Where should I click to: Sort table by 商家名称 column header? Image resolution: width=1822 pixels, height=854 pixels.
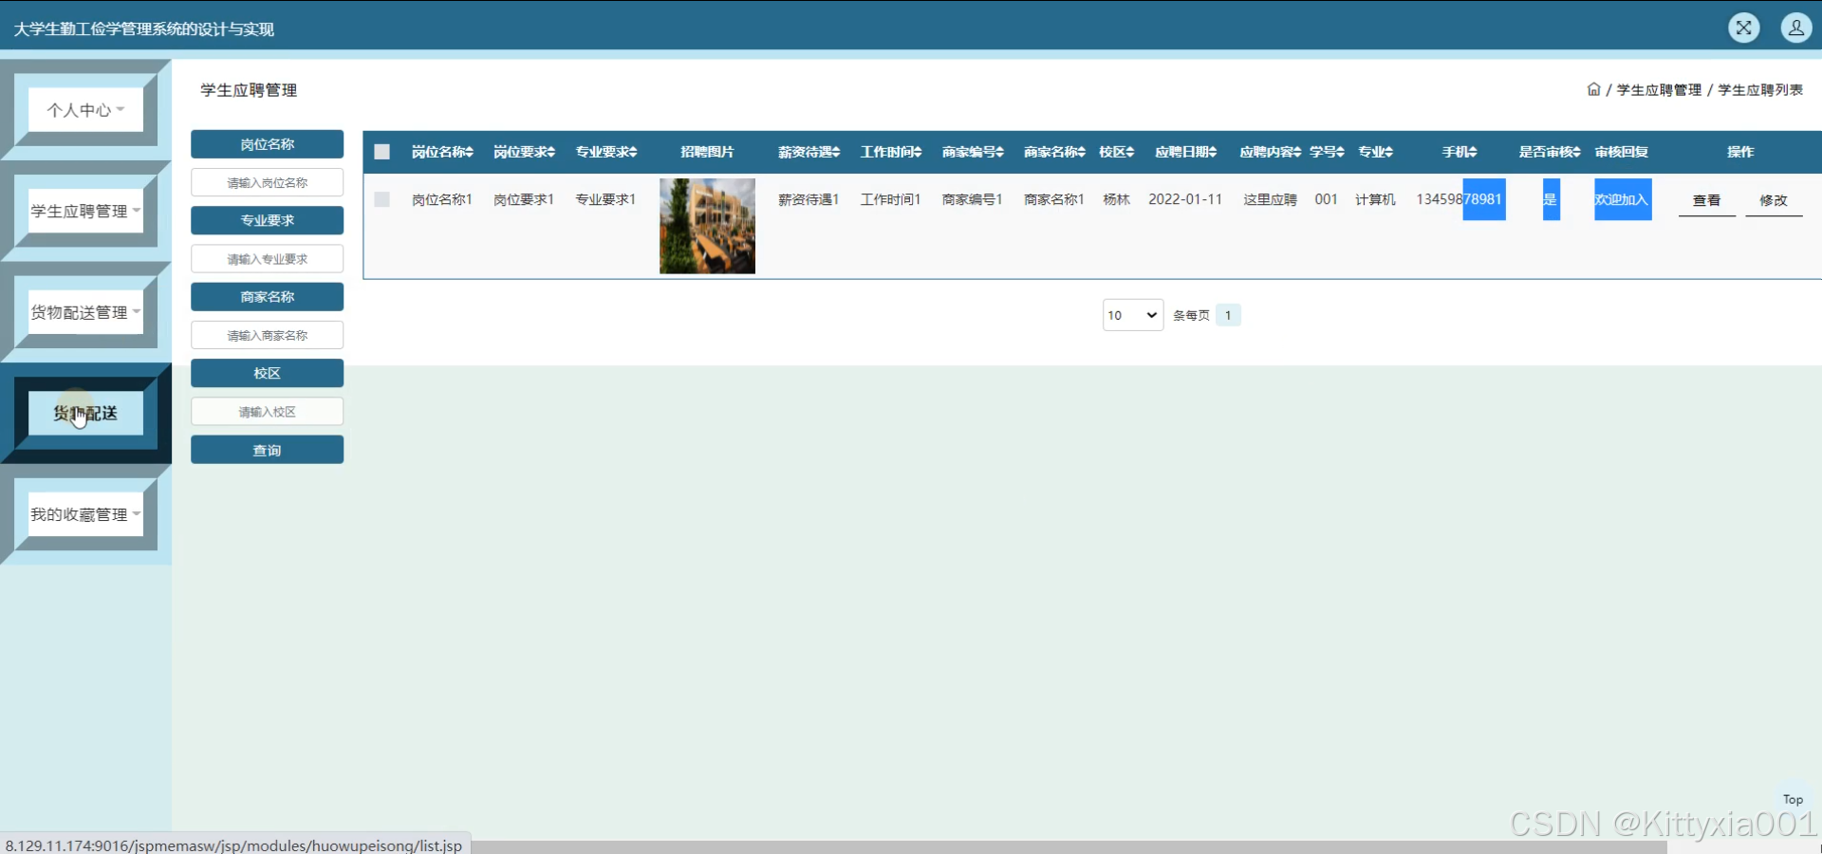click(x=1053, y=152)
